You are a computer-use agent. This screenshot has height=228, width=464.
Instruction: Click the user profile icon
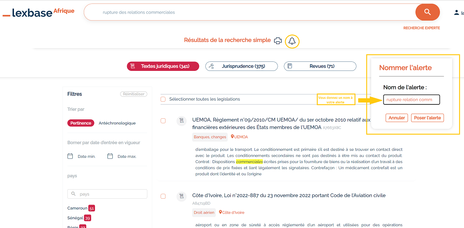coord(456,13)
